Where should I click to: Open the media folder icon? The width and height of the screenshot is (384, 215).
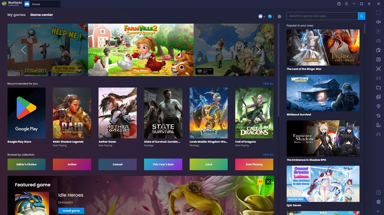coord(379,87)
